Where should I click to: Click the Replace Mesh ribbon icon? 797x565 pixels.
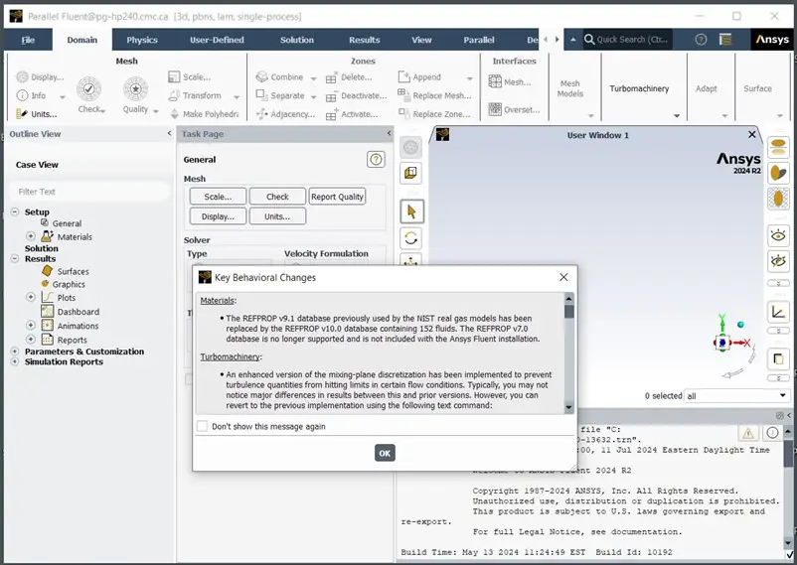coord(404,94)
